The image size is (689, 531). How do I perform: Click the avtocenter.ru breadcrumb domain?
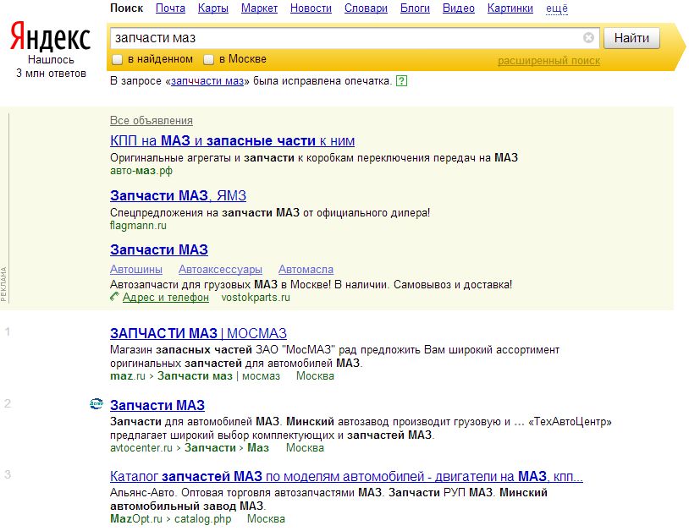141,447
